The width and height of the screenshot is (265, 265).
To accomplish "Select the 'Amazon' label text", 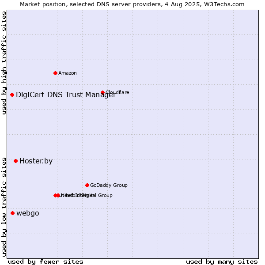I will pos(68,73).
